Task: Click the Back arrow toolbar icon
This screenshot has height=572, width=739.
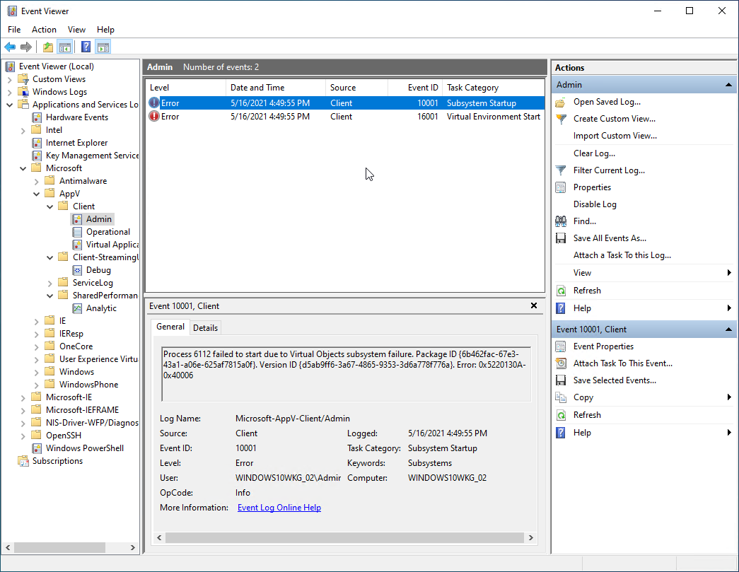Action: click(x=10, y=47)
